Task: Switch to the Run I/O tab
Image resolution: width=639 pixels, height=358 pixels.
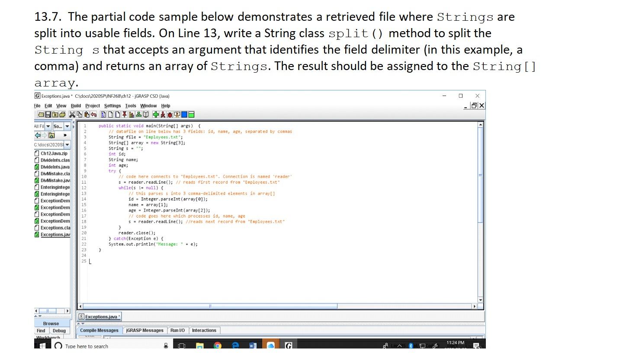Action: tap(177, 330)
